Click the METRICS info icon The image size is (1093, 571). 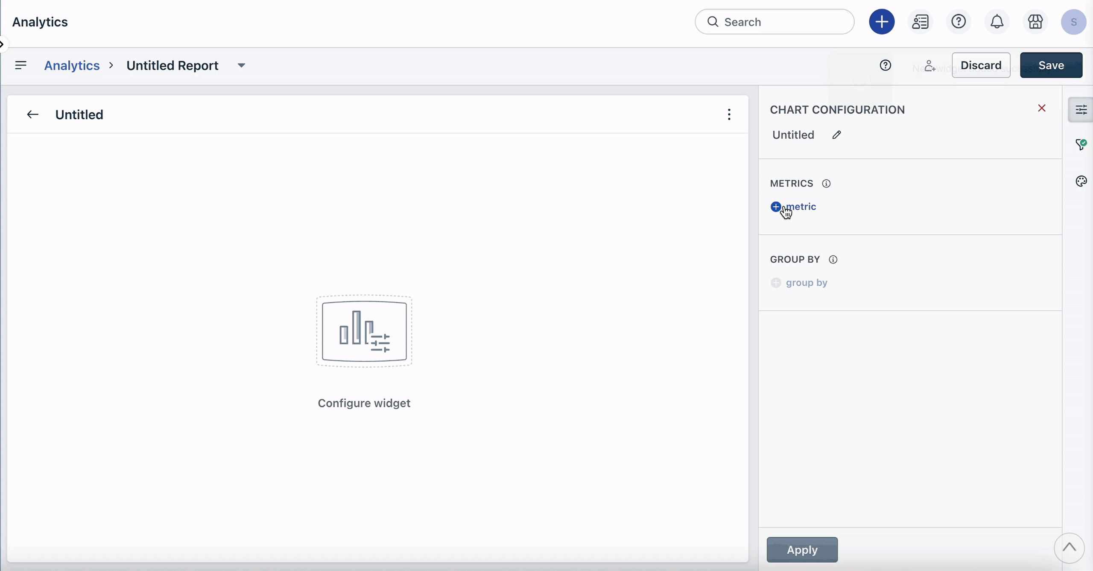pos(826,184)
